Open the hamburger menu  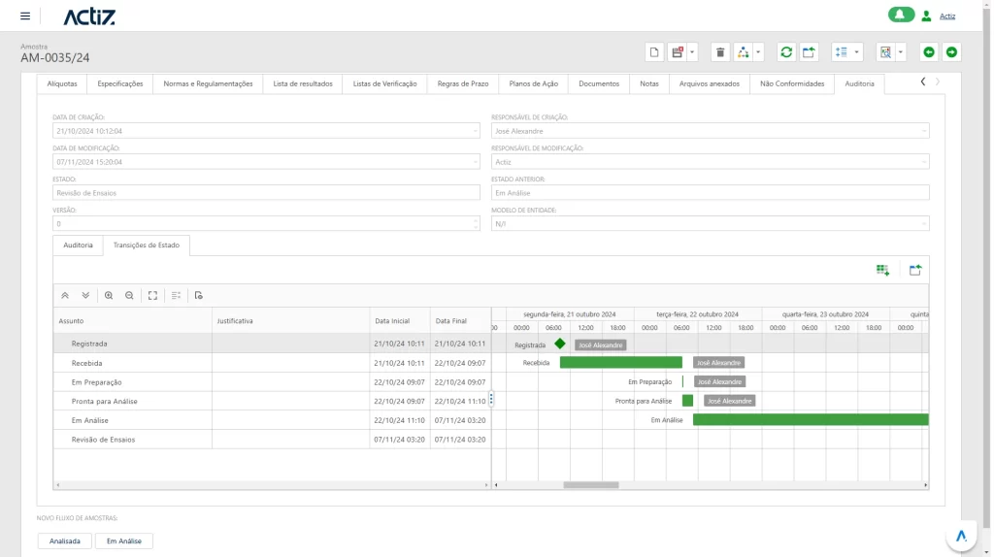pyautogui.click(x=24, y=16)
